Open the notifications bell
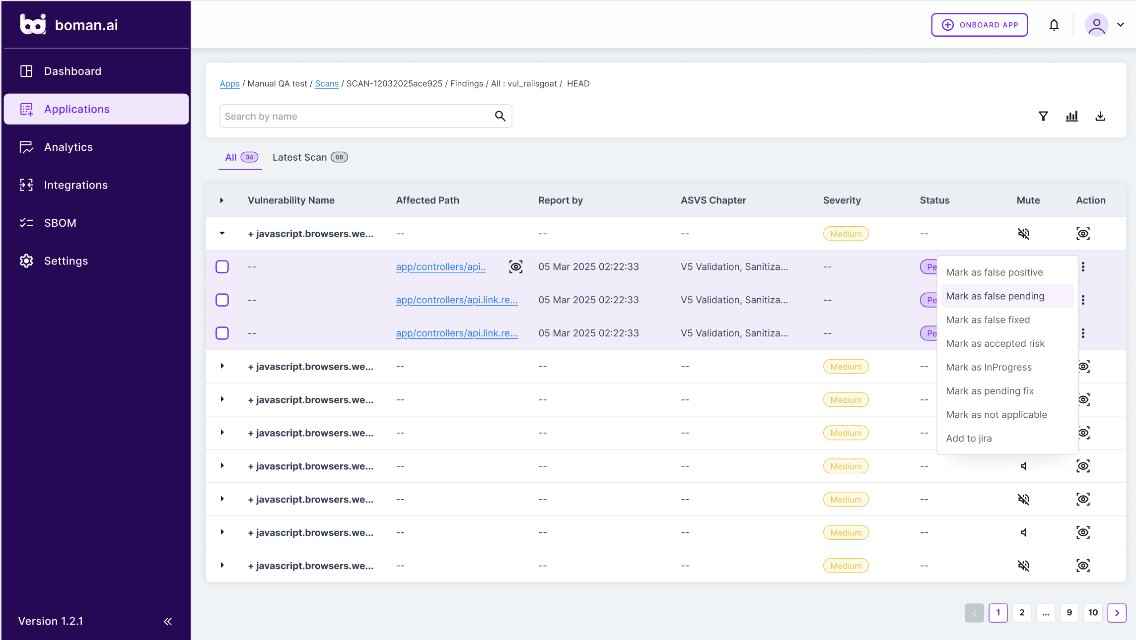 (1054, 25)
